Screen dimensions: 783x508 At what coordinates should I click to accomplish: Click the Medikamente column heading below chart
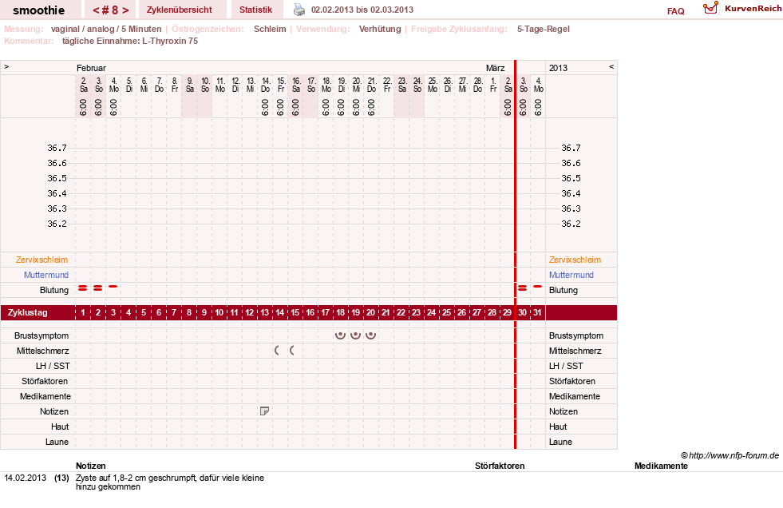tap(661, 466)
